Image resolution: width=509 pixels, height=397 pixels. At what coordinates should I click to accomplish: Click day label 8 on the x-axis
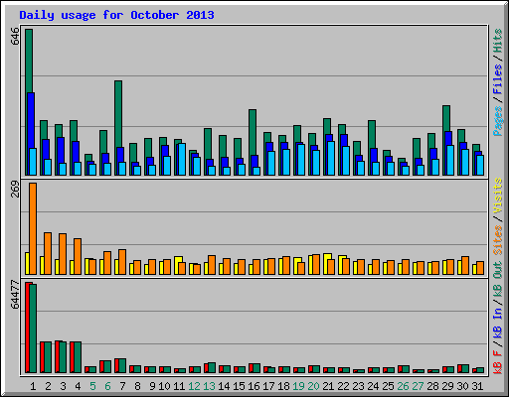[x=137, y=386]
